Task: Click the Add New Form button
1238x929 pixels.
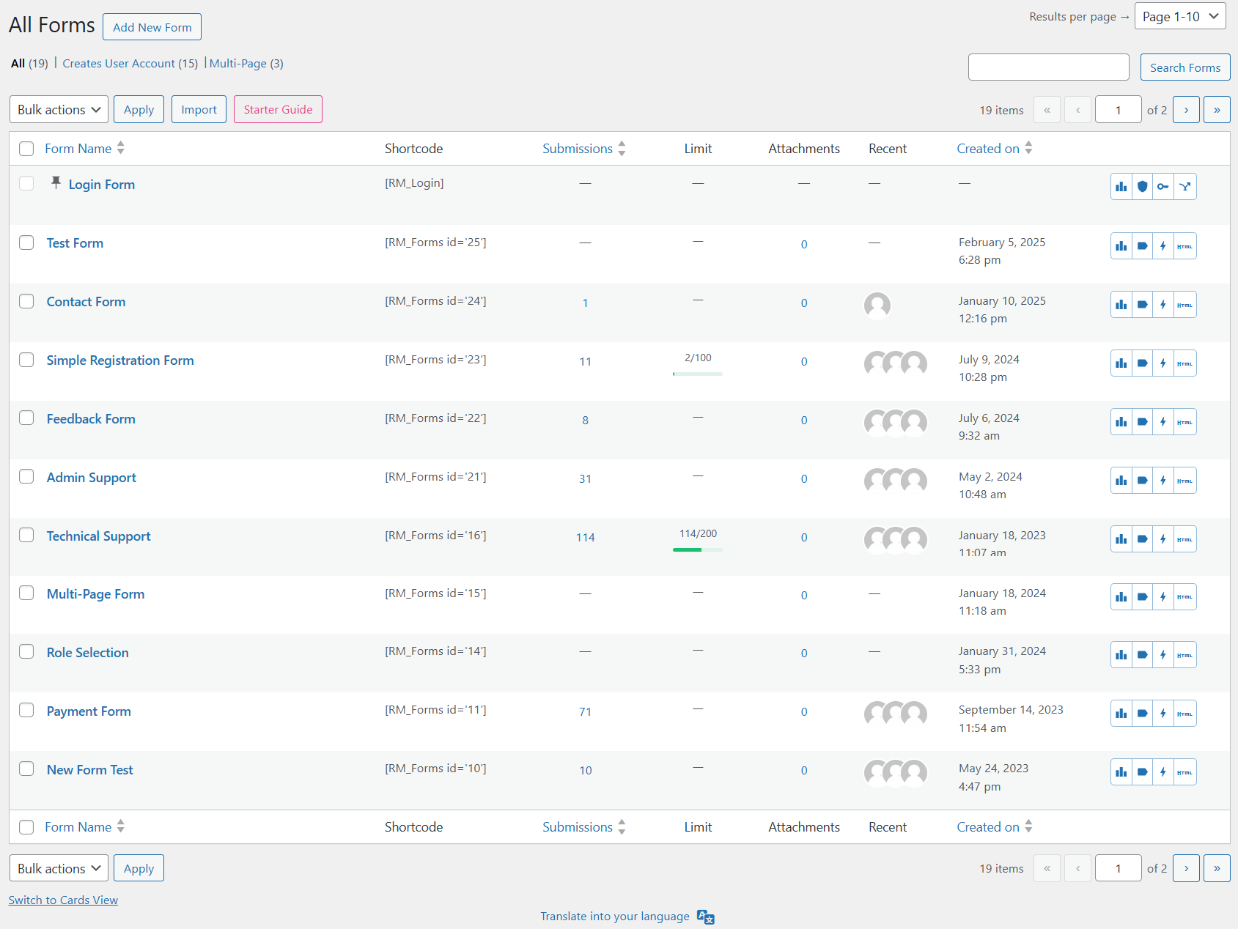Action: [152, 26]
